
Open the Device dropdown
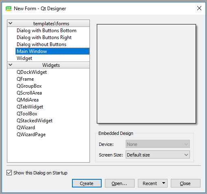click(158, 144)
